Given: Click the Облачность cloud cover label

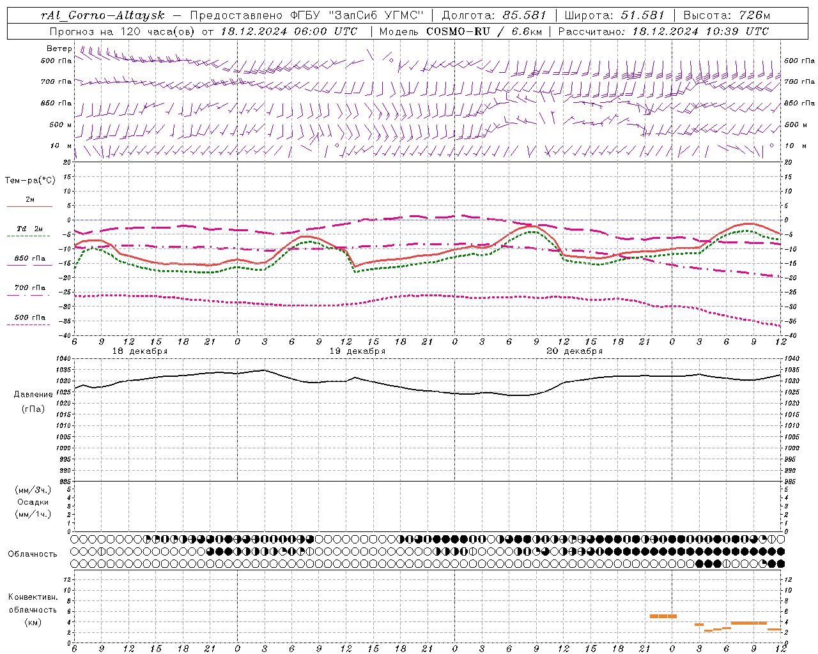Looking at the screenshot, I should 33,554.
